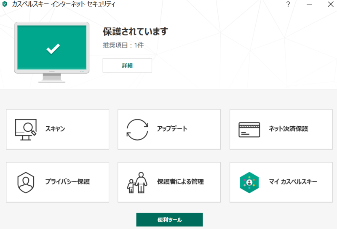Close the Kaspersky window

coord(331,4)
